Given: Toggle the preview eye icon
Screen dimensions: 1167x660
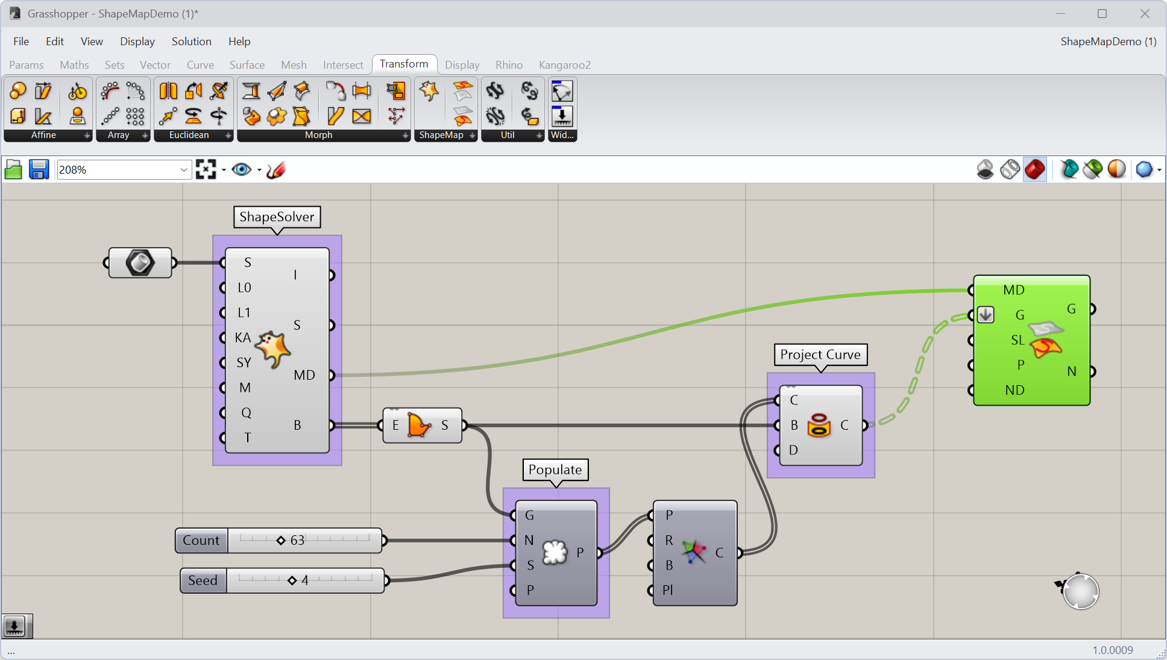Looking at the screenshot, I should [x=242, y=170].
